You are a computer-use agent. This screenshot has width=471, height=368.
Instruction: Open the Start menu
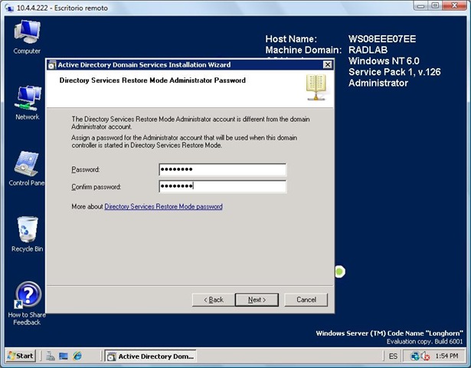21,356
